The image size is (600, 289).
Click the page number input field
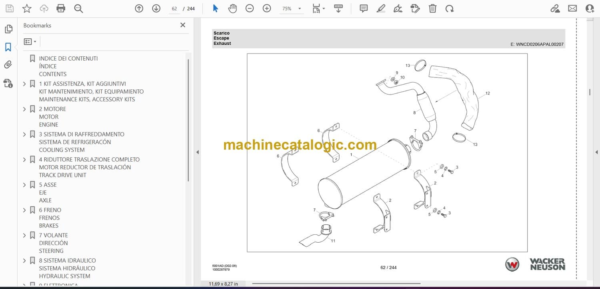click(174, 8)
